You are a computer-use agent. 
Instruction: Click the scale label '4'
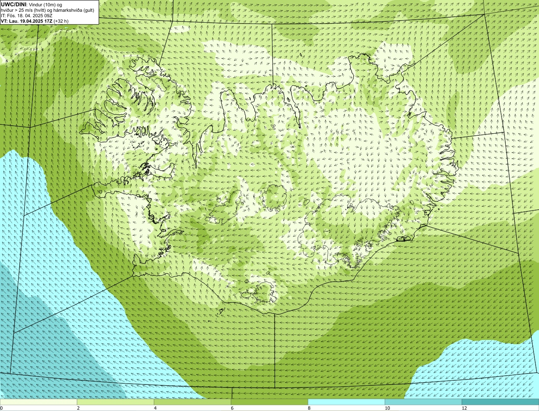point(155,408)
